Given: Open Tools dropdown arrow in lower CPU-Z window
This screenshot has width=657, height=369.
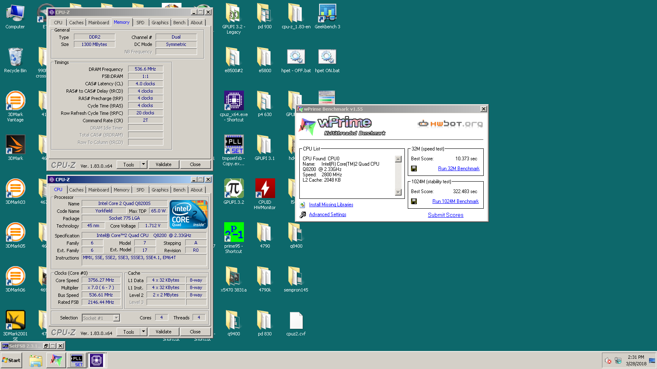Looking at the screenshot, I should coord(143,332).
